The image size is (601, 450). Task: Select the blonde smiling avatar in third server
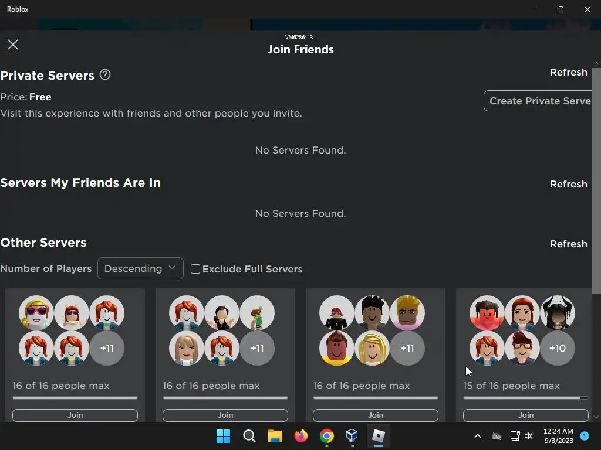click(x=372, y=348)
